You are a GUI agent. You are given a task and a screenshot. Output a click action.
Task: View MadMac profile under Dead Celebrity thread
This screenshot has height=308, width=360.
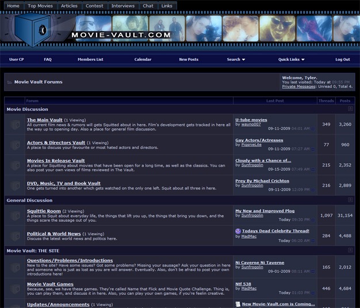pyautogui.click(x=249, y=236)
